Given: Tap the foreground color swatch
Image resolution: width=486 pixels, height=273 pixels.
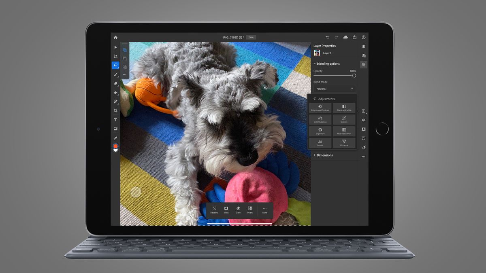Looking at the screenshot, I should (x=115, y=147).
